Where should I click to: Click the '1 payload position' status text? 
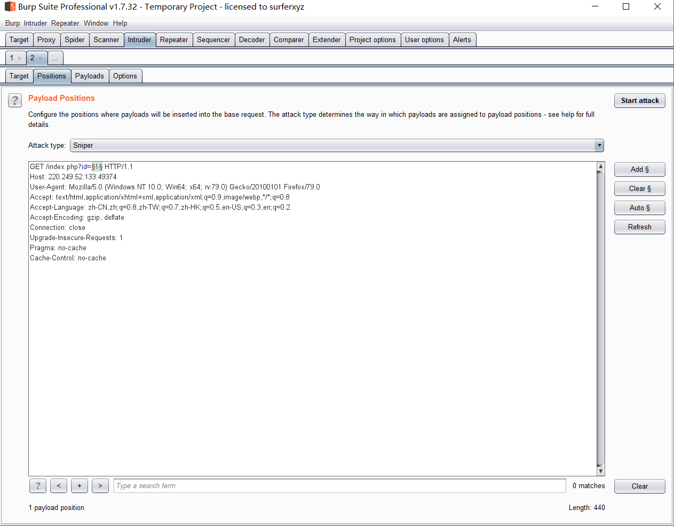point(57,508)
